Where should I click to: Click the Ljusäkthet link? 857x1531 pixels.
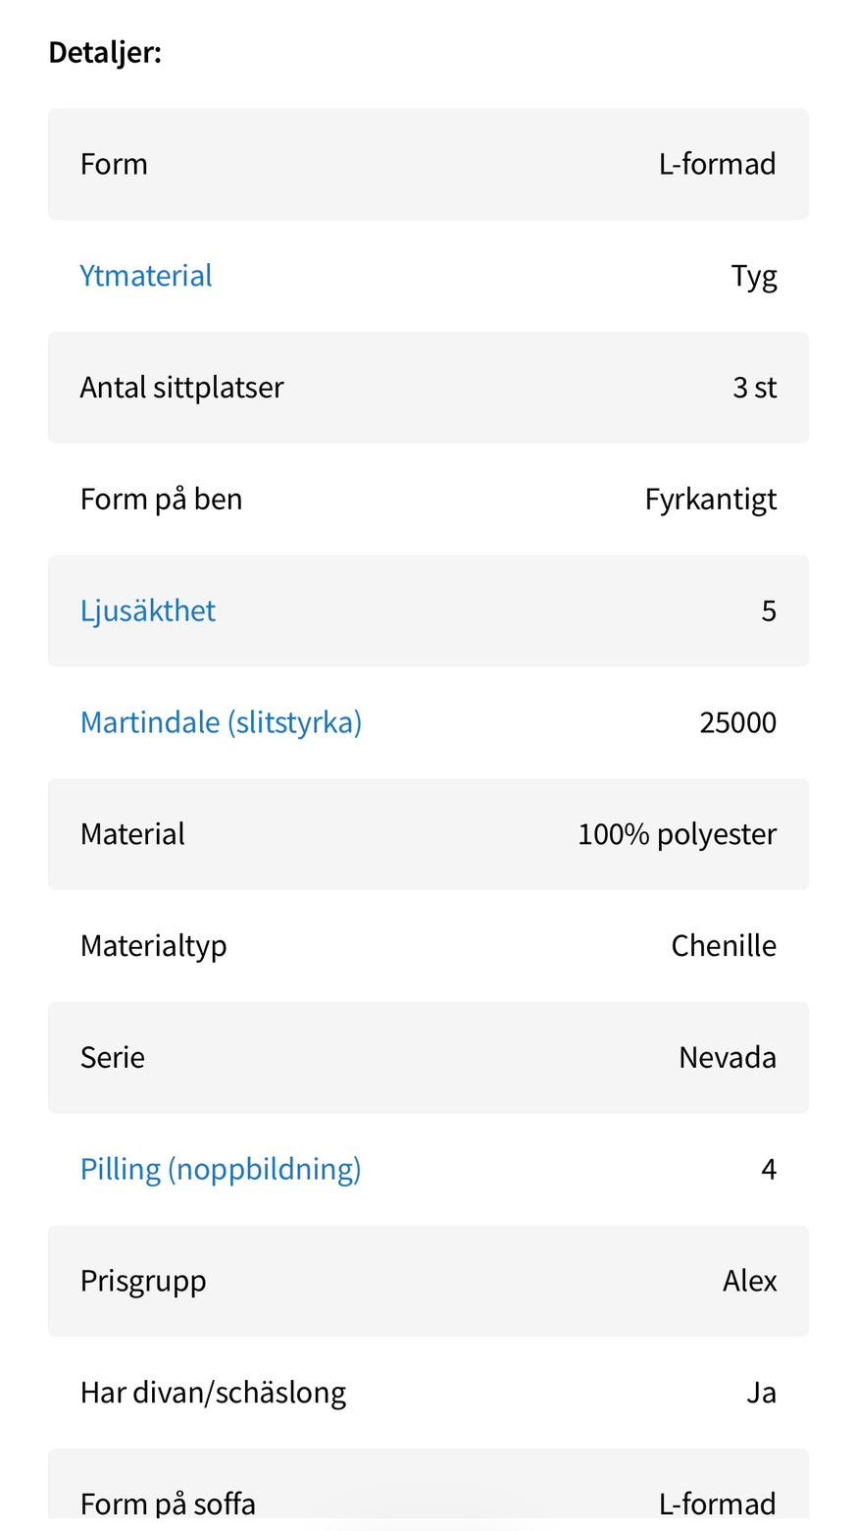point(148,610)
